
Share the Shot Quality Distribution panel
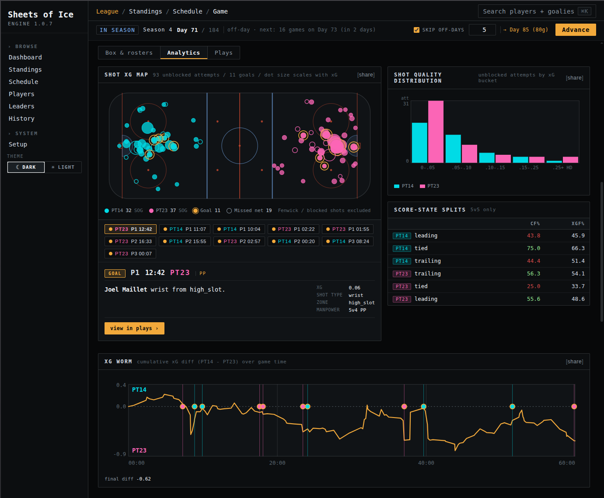574,78
